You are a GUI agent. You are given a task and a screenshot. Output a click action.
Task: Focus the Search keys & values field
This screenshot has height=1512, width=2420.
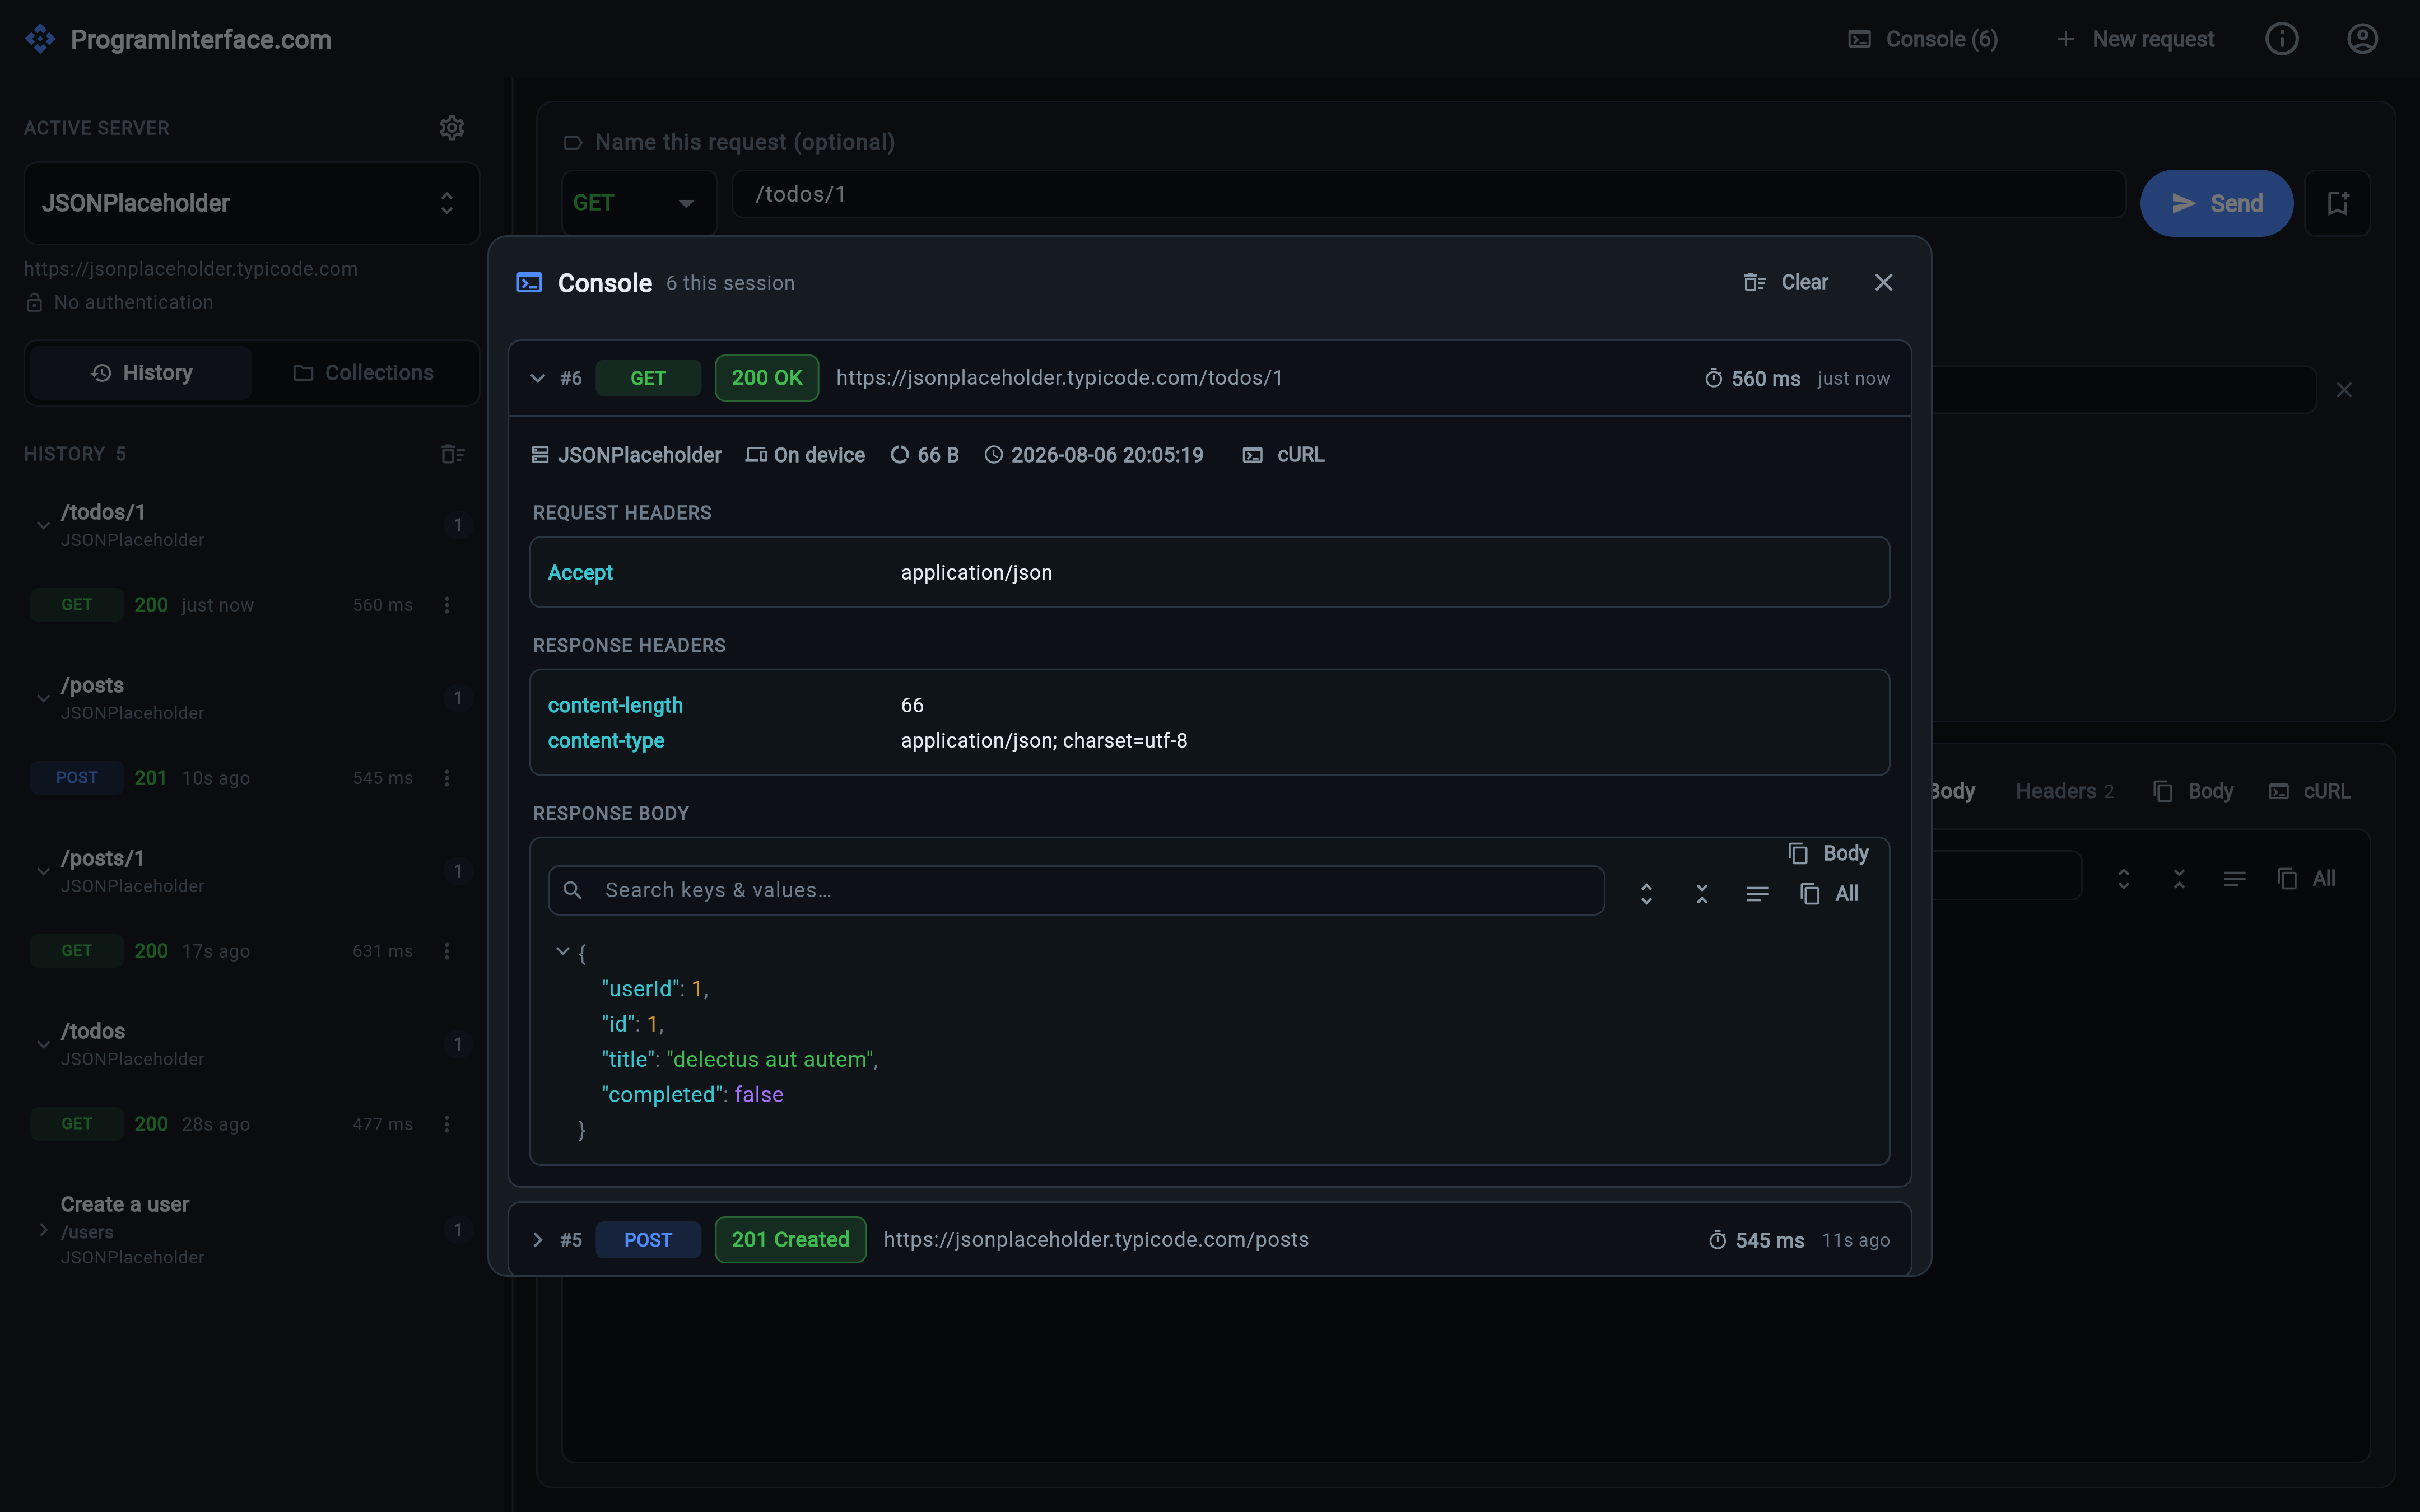click(x=1076, y=890)
